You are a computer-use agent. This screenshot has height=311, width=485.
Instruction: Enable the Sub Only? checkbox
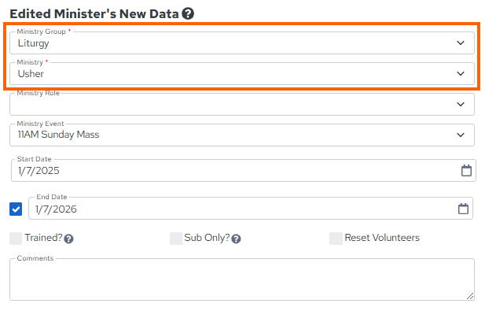coord(176,239)
